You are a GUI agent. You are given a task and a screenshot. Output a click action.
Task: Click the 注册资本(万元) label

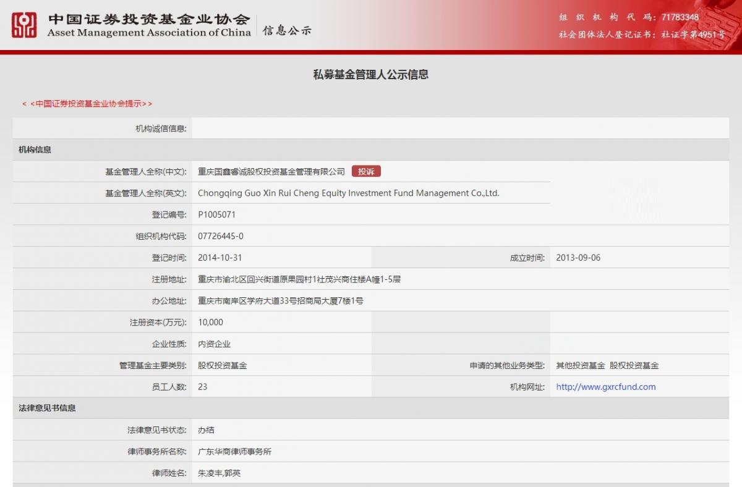pyautogui.click(x=158, y=322)
